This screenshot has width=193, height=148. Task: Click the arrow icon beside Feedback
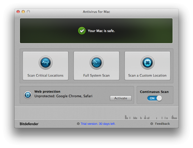coord(152,124)
